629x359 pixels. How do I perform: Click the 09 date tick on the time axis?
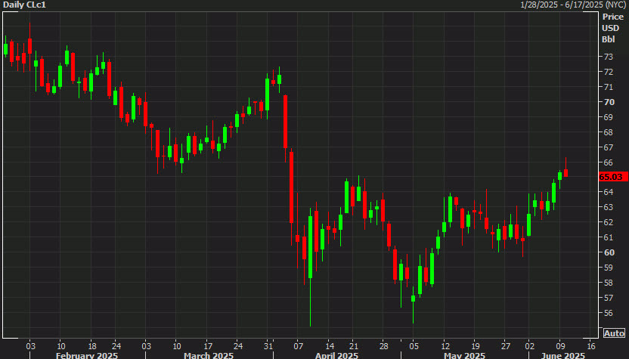click(x=560, y=346)
